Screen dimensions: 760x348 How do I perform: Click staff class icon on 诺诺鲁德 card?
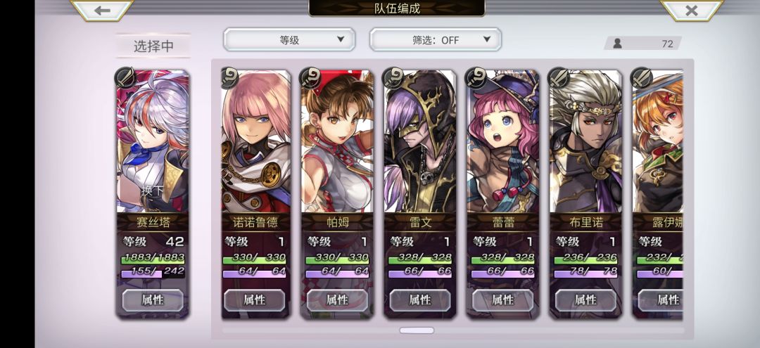[229, 77]
